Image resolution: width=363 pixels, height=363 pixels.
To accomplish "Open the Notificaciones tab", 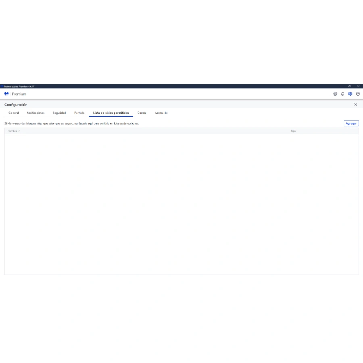I will point(35,113).
